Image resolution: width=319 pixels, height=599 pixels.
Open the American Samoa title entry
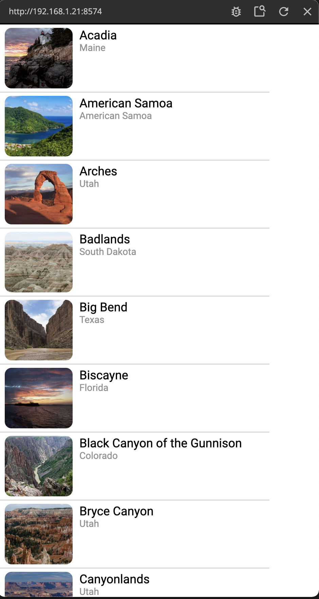(126, 103)
